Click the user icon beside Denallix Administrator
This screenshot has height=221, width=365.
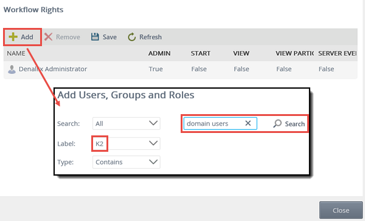[12, 69]
